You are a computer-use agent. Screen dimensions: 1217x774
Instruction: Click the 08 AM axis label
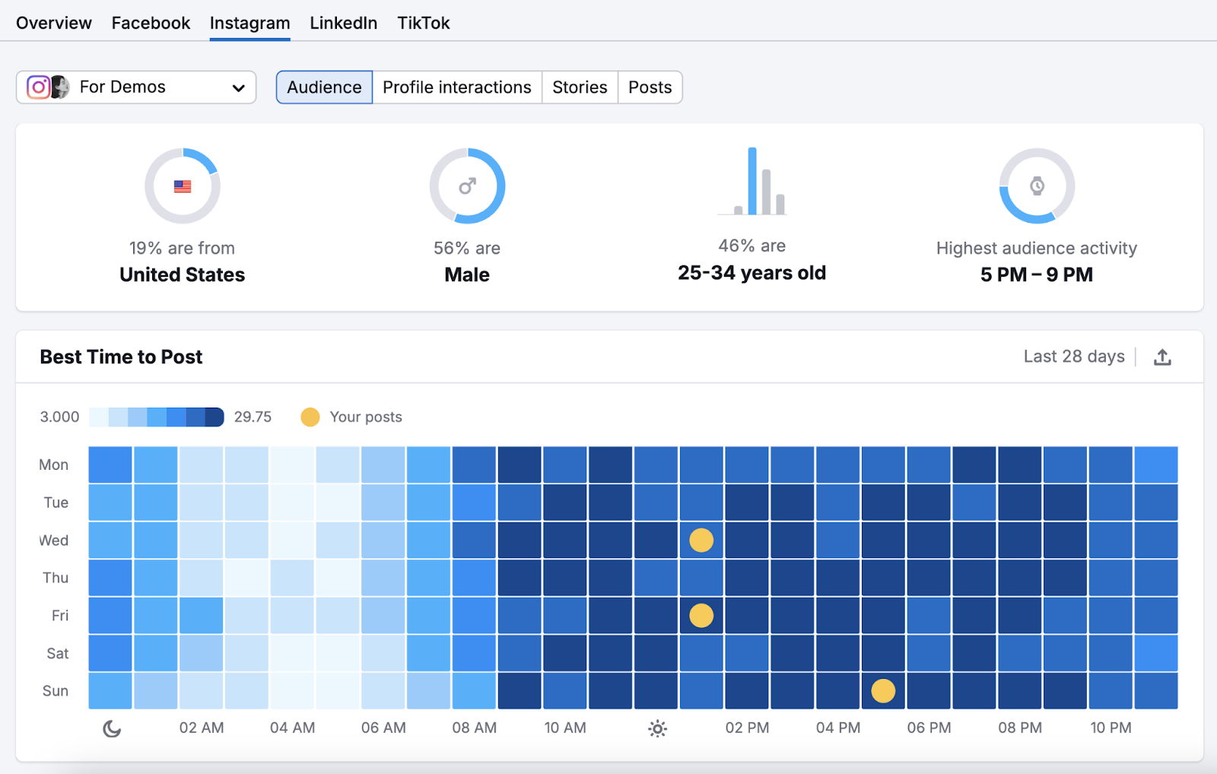click(475, 728)
